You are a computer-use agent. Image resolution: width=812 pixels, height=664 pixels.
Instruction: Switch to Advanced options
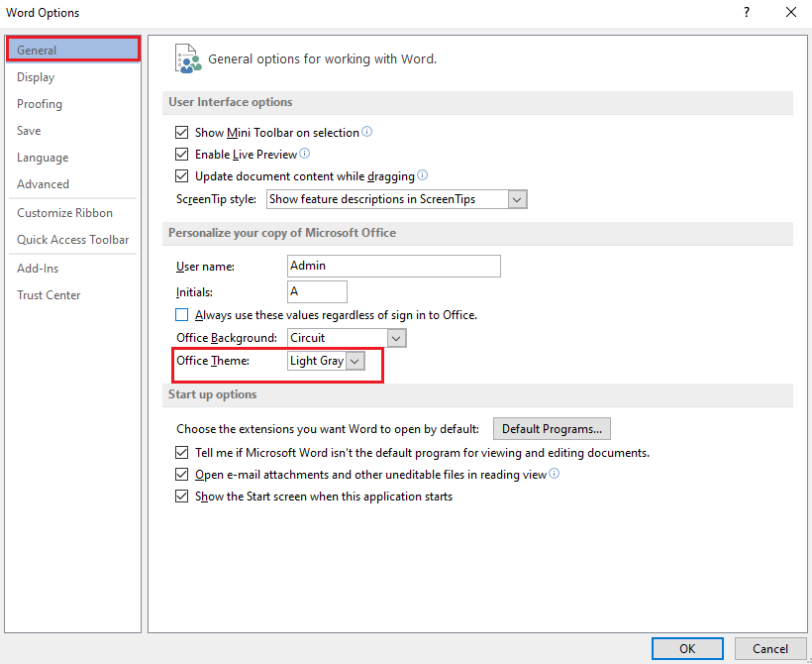point(73,184)
